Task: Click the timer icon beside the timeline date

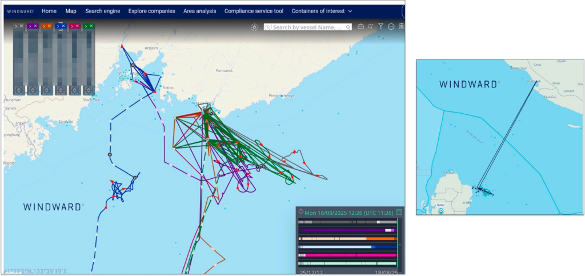Action: [x=300, y=212]
